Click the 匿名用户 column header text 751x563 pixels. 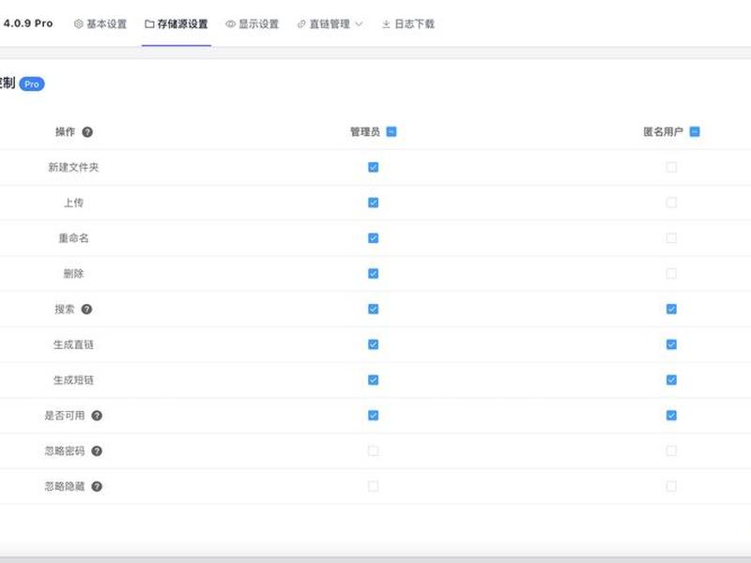click(x=664, y=131)
